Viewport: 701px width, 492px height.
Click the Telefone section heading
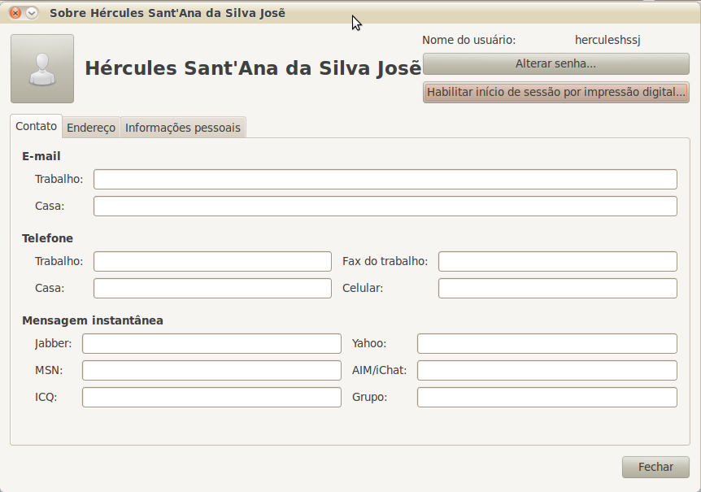[47, 238]
